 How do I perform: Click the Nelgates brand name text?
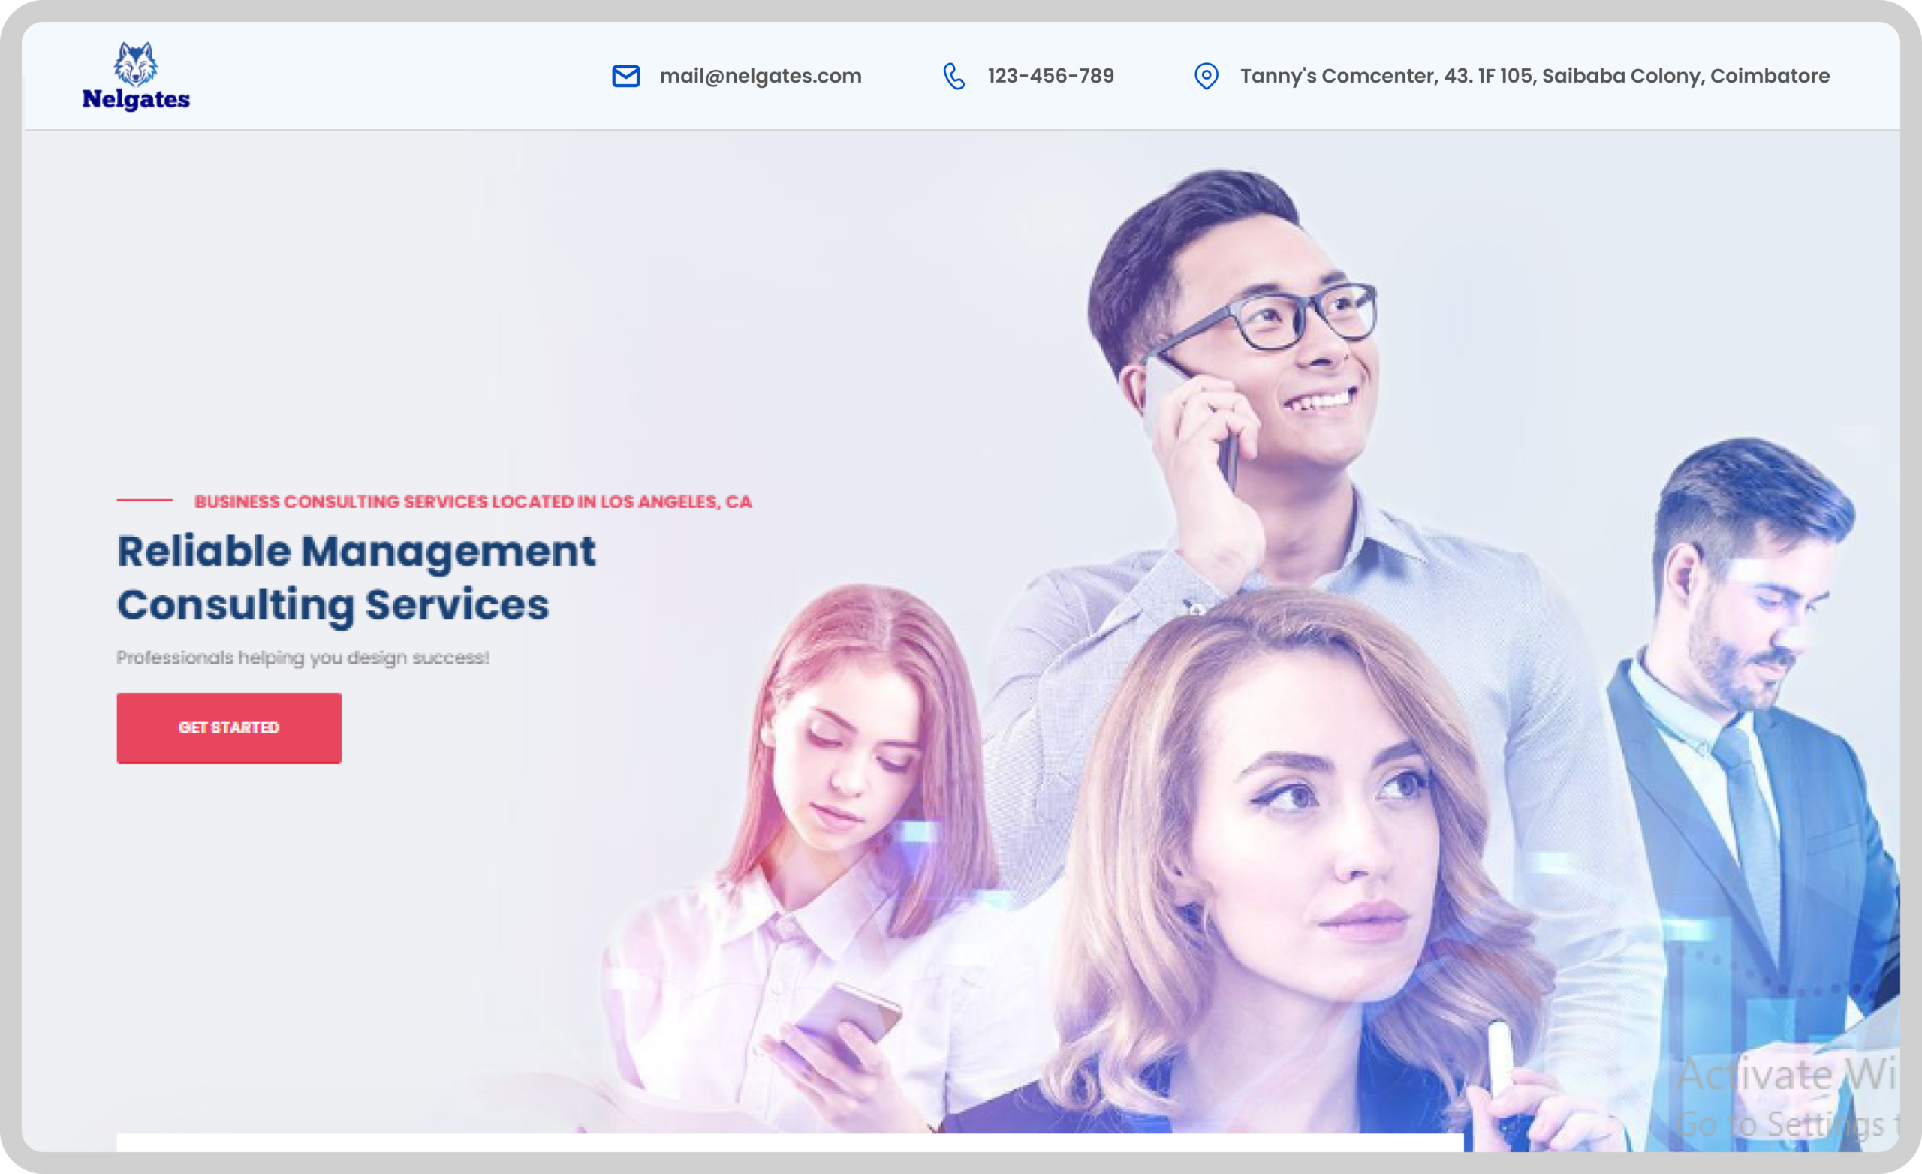[136, 99]
